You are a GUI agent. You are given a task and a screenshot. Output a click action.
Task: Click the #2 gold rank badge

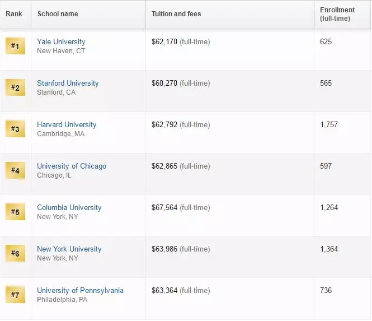click(x=15, y=87)
